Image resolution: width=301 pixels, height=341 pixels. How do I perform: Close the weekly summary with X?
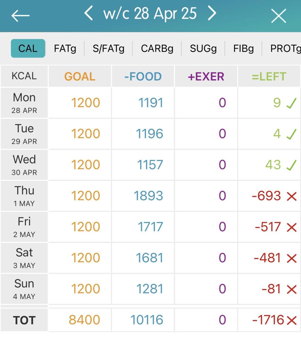point(279,16)
